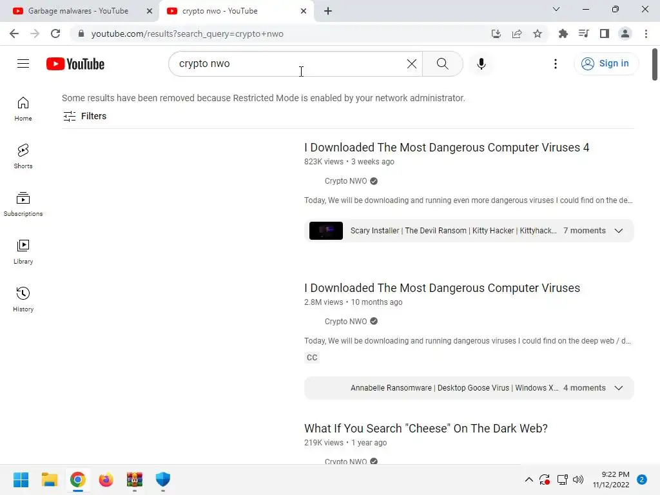Click the Sign in button
Viewport: 660px width, 495px height.
pos(606,64)
